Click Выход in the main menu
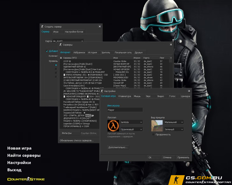 click(14, 170)
